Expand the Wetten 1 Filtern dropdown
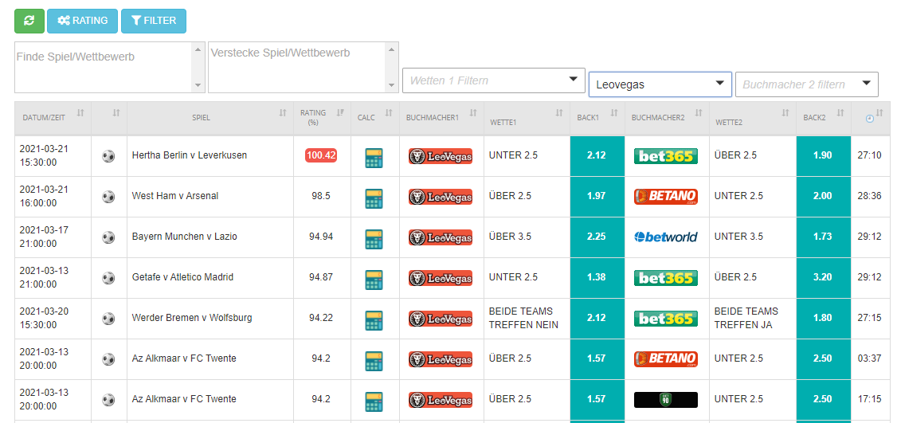Image resolution: width=897 pixels, height=423 pixels. tap(494, 80)
